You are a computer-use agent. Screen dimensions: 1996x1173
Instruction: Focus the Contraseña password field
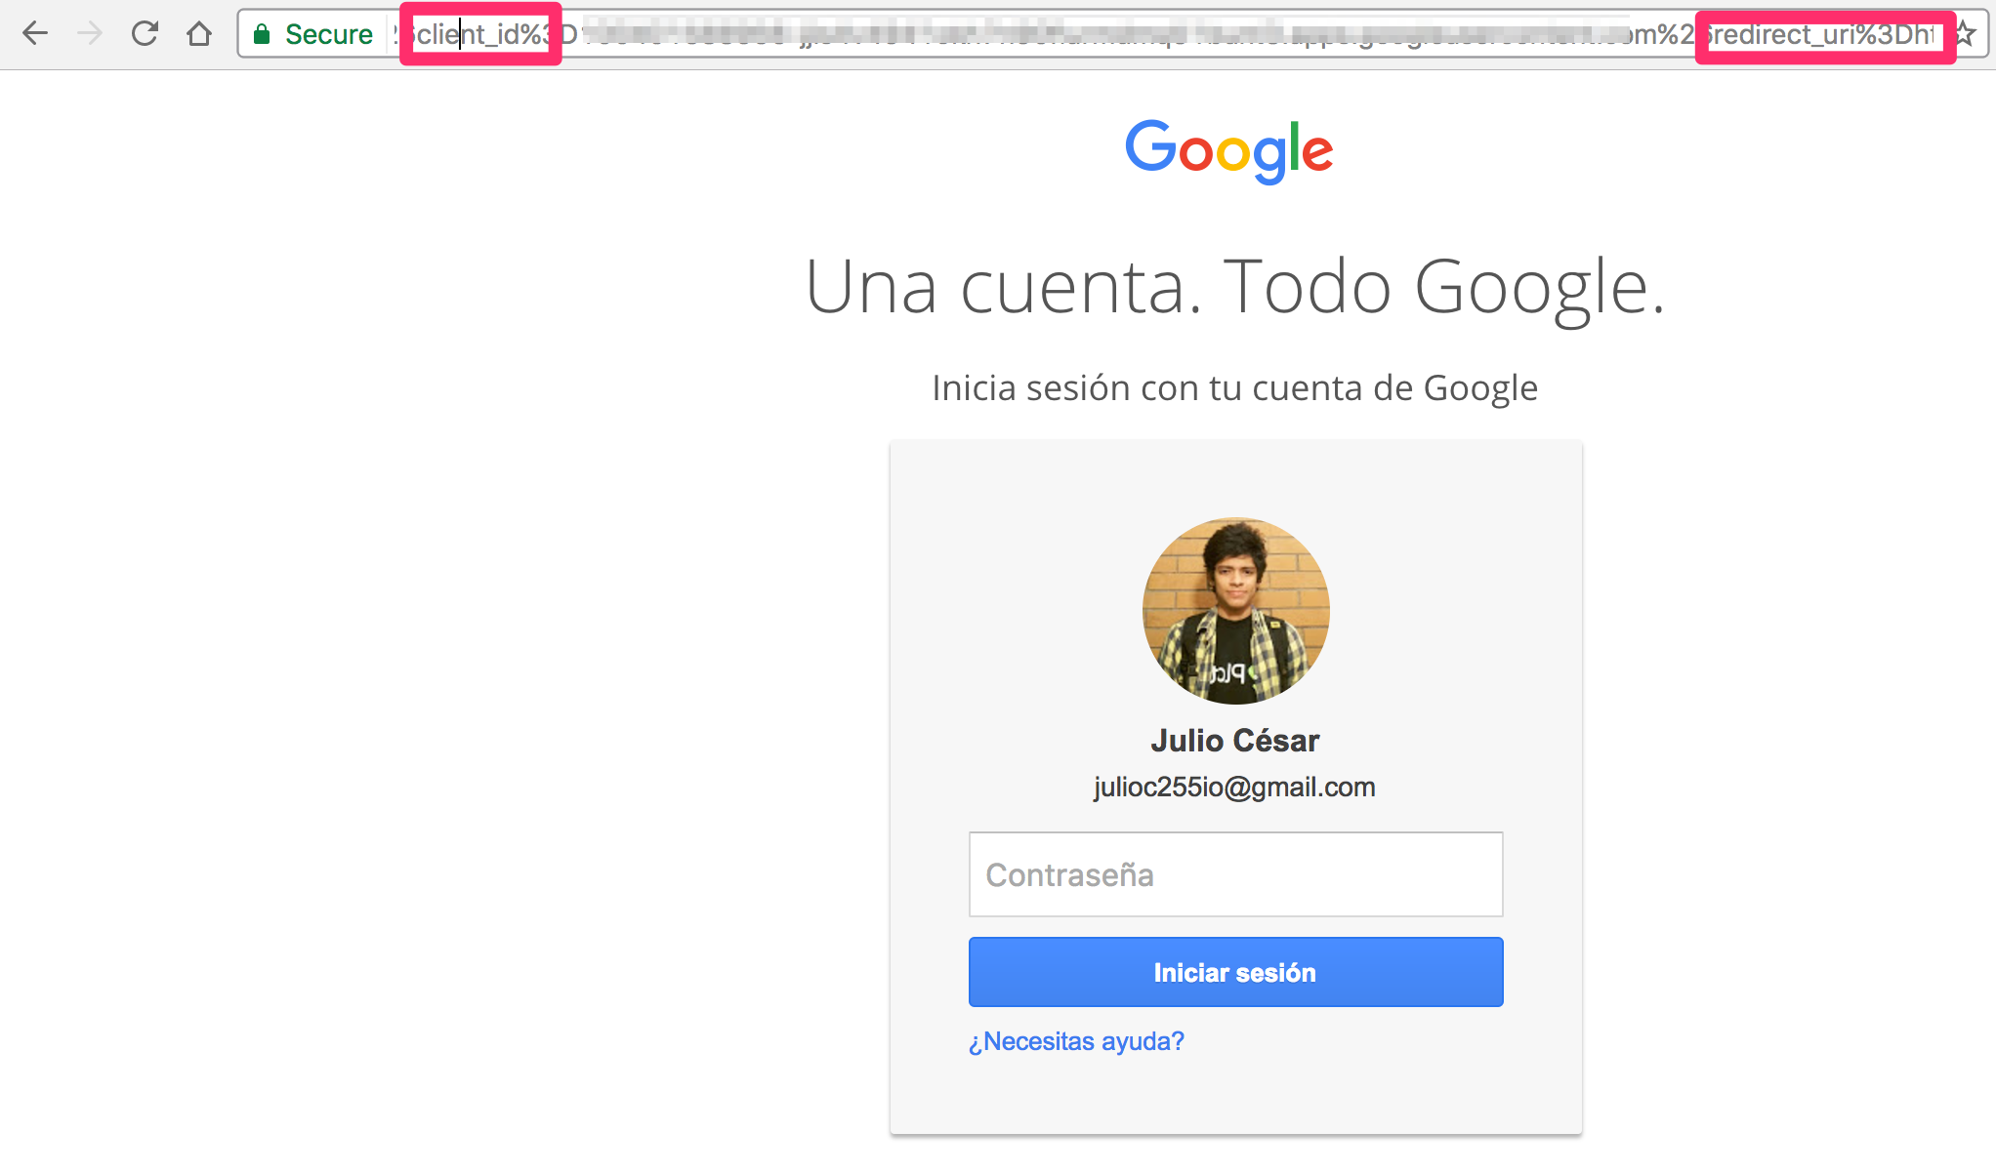point(1235,874)
